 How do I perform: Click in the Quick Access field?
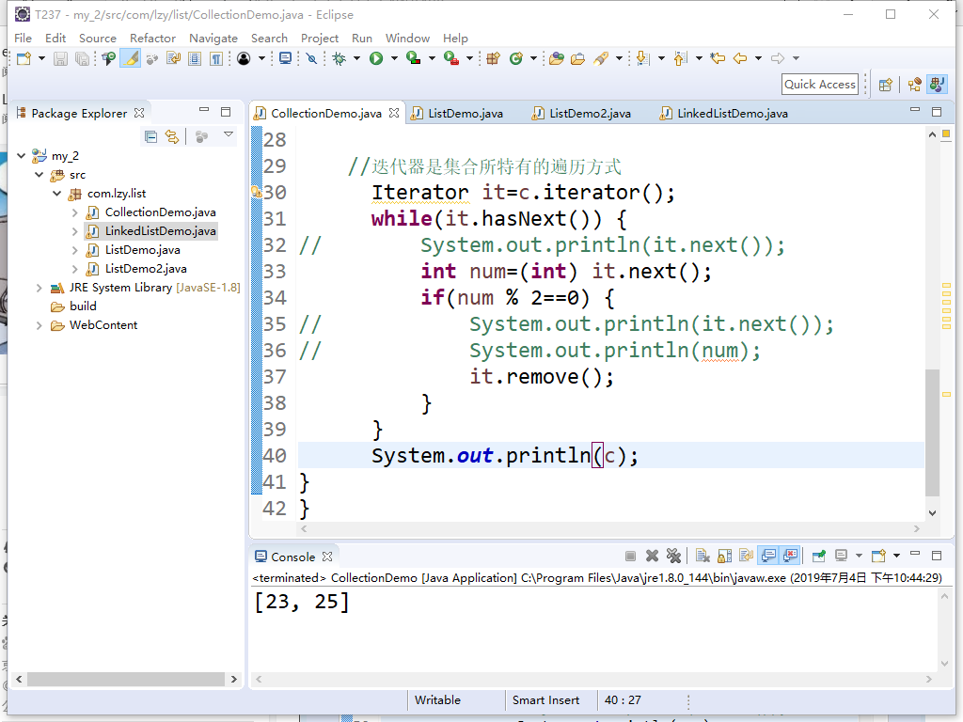[820, 85]
